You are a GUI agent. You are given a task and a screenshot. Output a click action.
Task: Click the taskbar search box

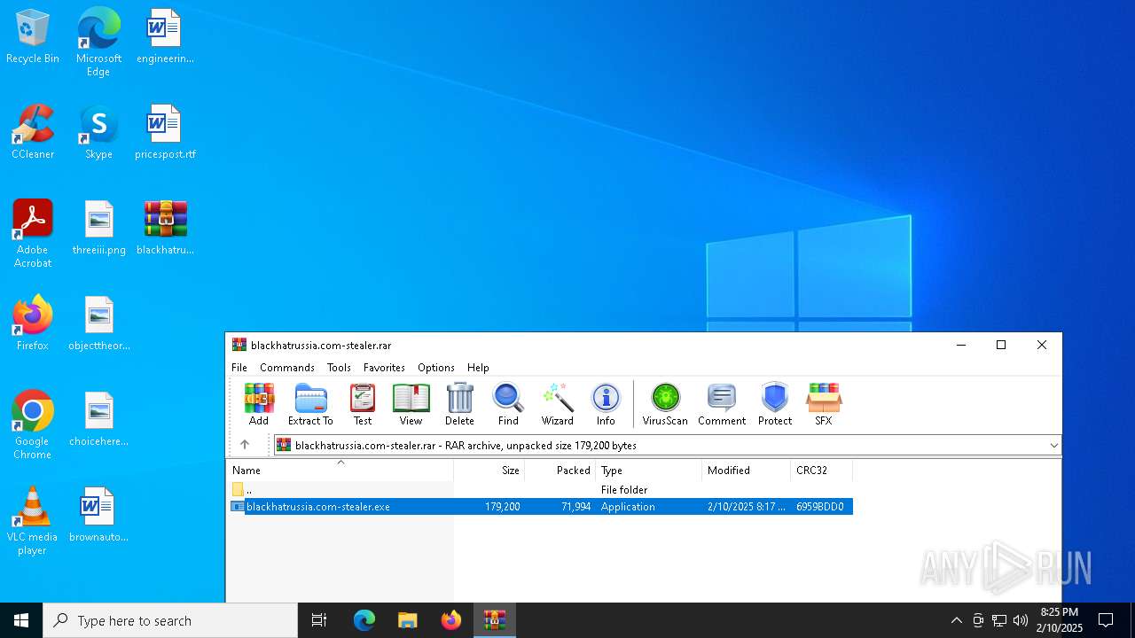coord(170,620)
